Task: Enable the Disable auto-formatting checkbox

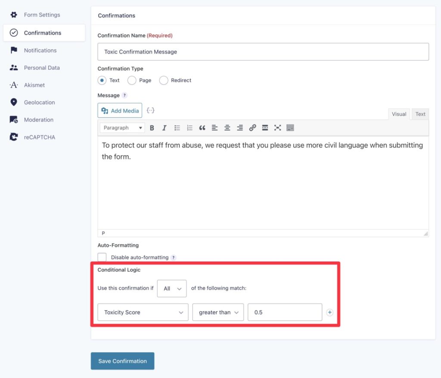Action: click(x=102, y=257)
